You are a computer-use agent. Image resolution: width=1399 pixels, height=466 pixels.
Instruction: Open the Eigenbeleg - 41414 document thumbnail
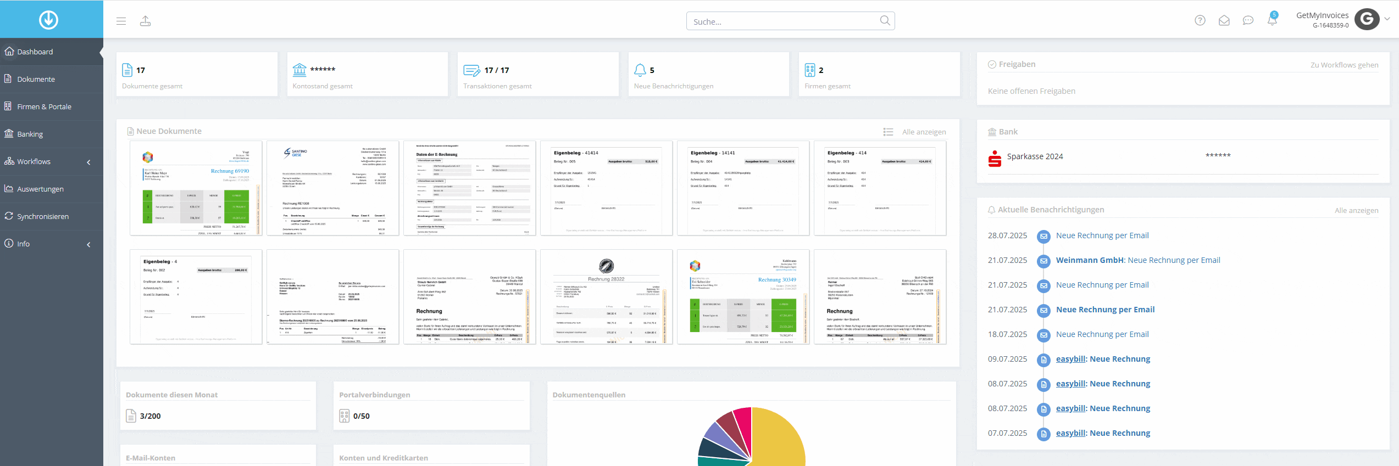click(x=606, y=188)
